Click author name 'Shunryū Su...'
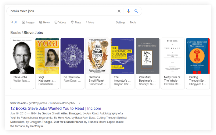216x135 pixels. point(148,84)
